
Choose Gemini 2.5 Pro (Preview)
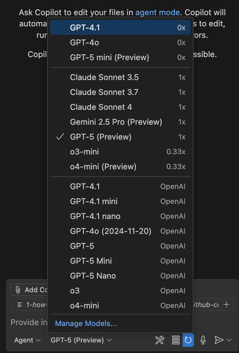120,122
